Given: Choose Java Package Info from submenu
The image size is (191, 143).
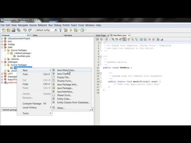Looking at the screenshot, I should (72, 85).
